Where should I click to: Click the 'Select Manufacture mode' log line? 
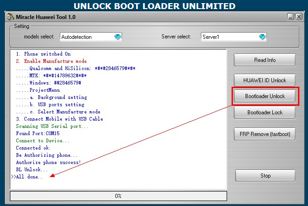click(x=58, y=112)
